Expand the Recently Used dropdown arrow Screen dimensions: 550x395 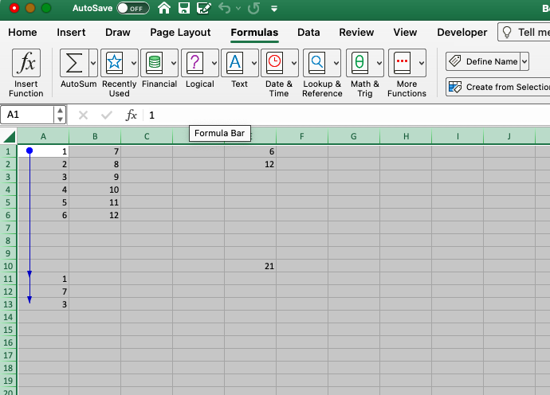point(134,63)
